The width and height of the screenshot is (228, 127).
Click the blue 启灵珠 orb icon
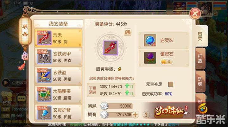click(x=150, y=41)
